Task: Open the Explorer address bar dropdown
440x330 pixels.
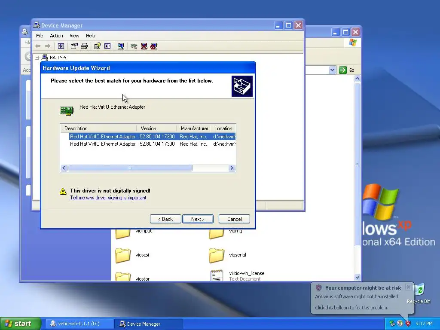Action: [x=332, y=70]
